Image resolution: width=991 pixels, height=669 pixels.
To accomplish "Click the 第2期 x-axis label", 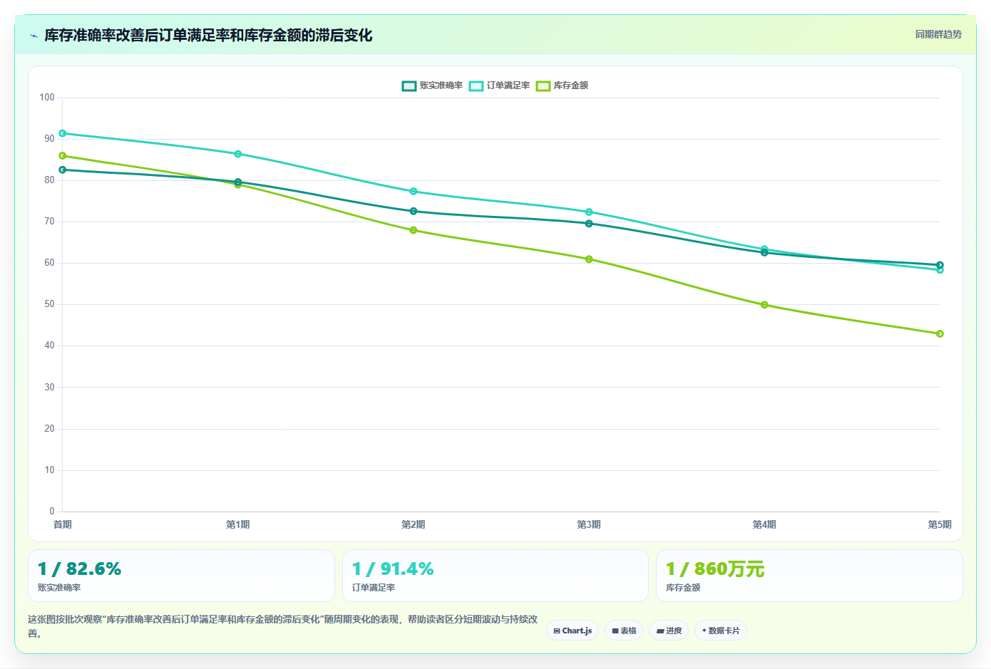I will [x=414, y=524].
